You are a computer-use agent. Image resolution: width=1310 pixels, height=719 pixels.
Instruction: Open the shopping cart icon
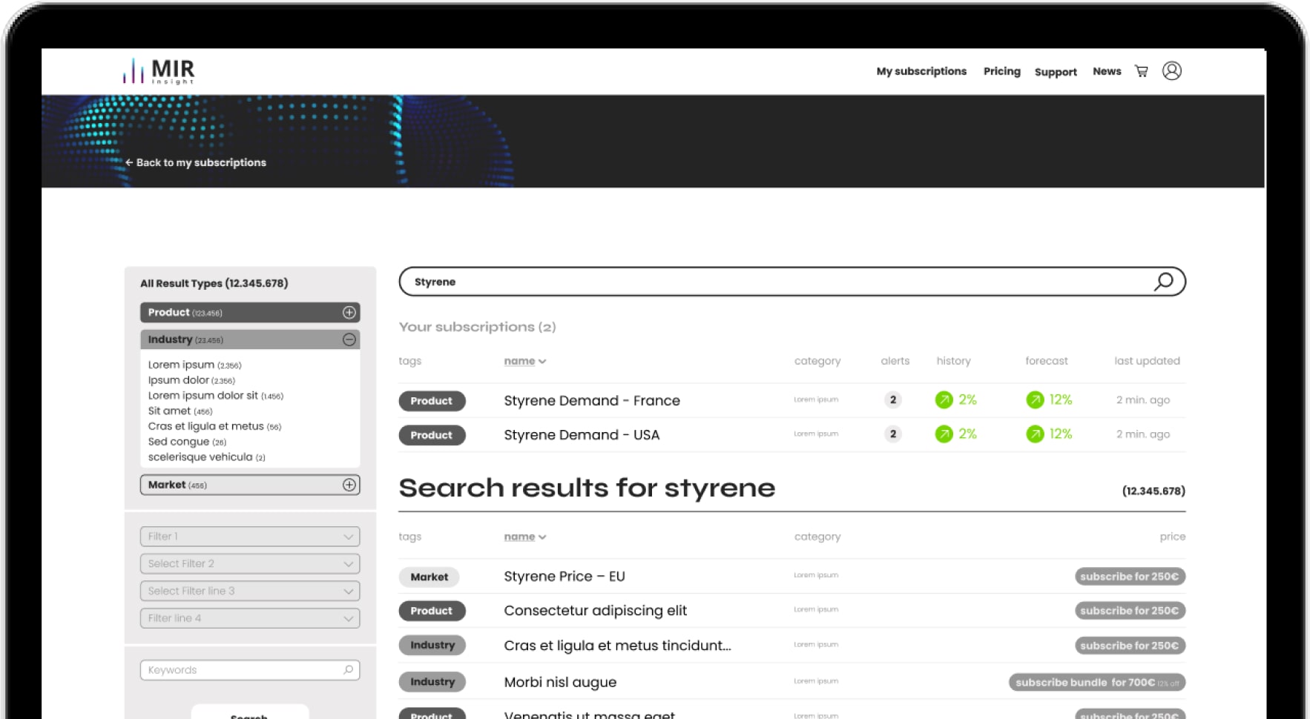pos(1142,71)
